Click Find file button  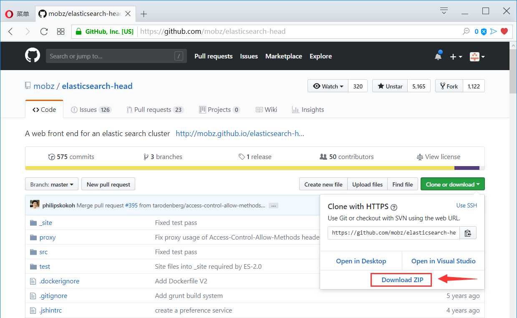(x=403, y=184)
